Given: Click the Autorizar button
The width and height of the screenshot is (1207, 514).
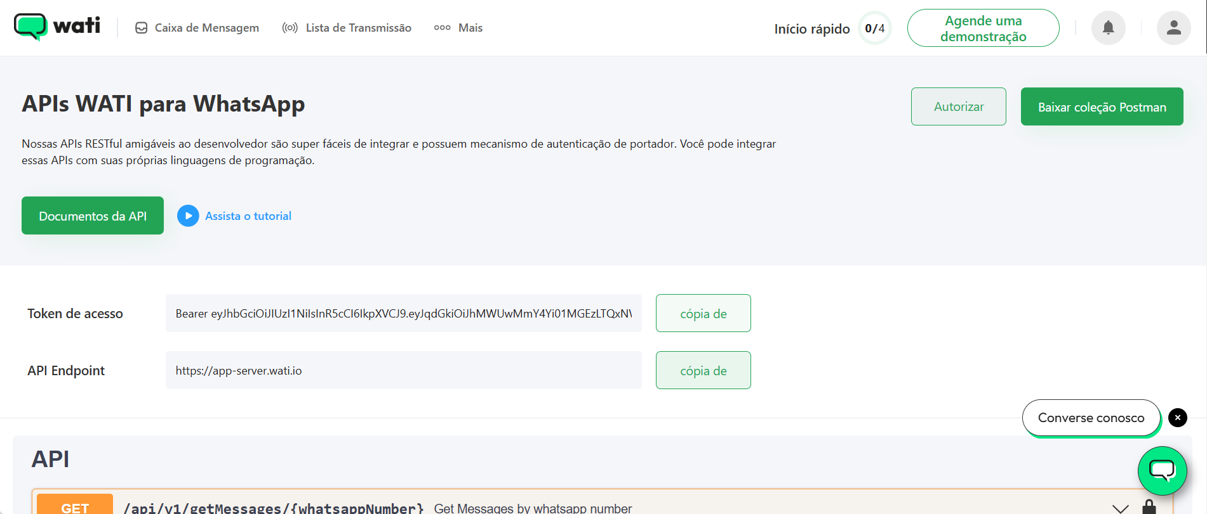Looking at the screenshot, I should [x=958, y=106].
